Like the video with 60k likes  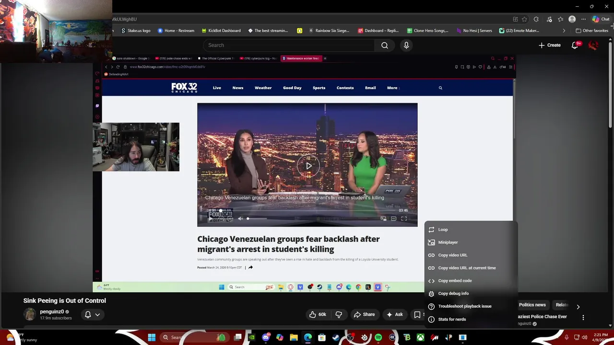(318, 314)
